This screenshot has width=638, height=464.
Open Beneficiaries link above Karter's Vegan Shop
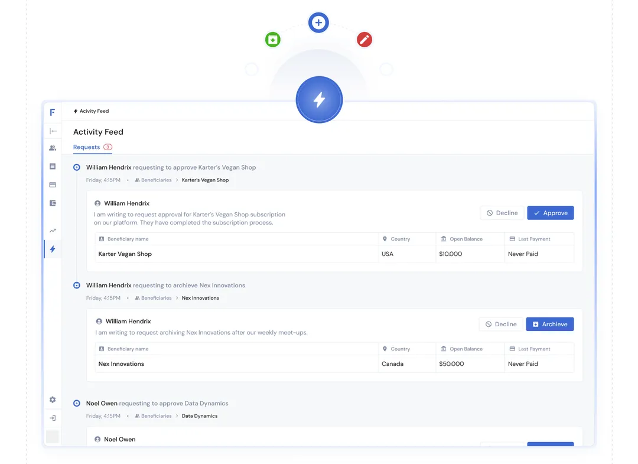(154, 180)
